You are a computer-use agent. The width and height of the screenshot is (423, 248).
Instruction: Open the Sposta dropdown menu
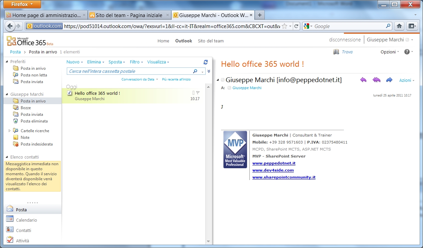coord(117,62)
